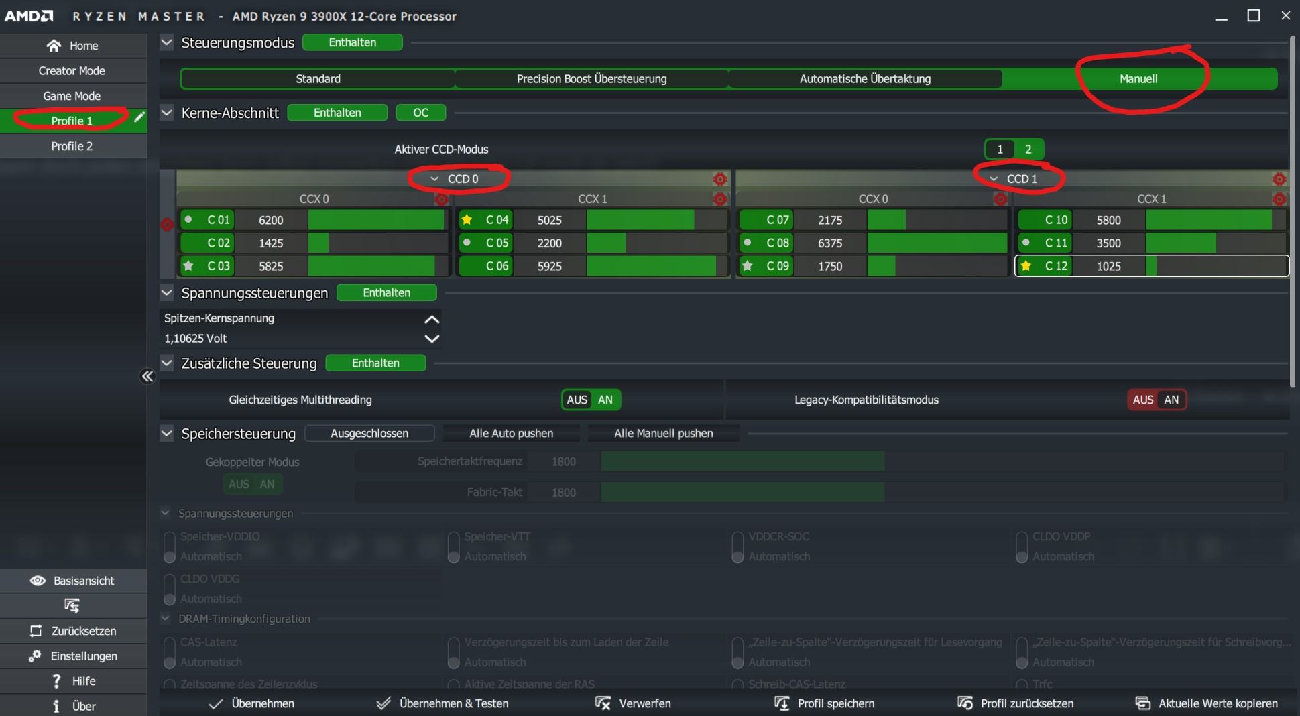Switch Aktiver CCD-Modus to 1

1000,149
